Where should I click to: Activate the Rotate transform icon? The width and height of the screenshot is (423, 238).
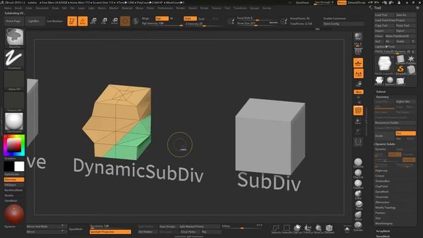(114, 21)
